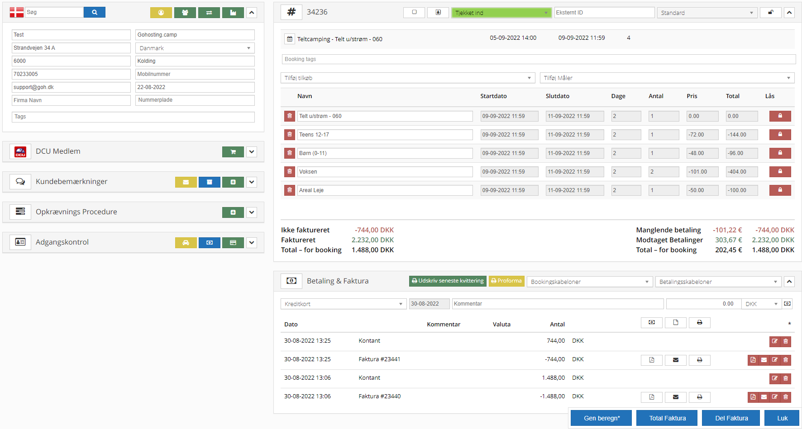Click the yellow envelope icon in Kundebemærkninger
Screen dimensions: 802x429
tap(186, 182)
